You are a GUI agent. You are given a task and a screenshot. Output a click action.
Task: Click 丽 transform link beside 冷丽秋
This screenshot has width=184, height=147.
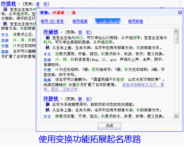click(x=80, y=32)
